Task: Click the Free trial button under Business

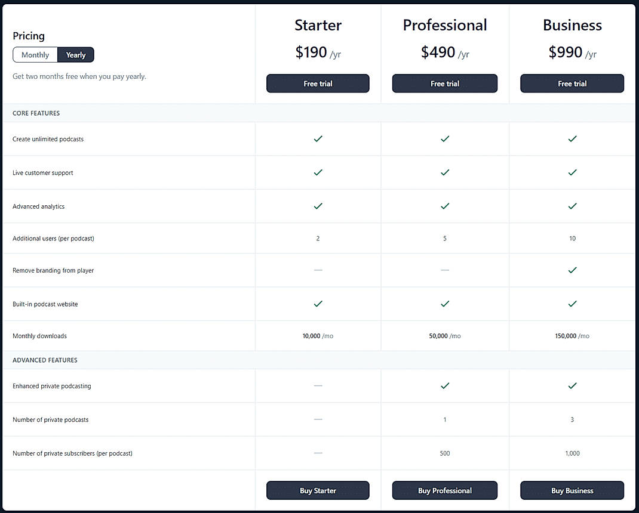Action: point(572,84)
